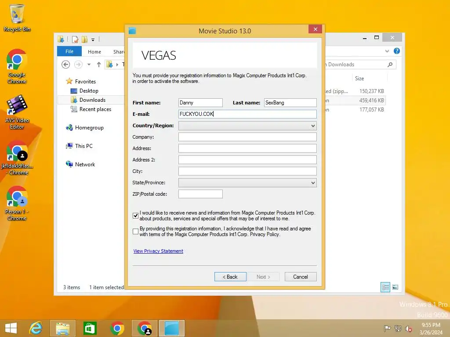
Task: Open the jkfldakldflas Chrome profile shortcut
Action: (17, 158)
